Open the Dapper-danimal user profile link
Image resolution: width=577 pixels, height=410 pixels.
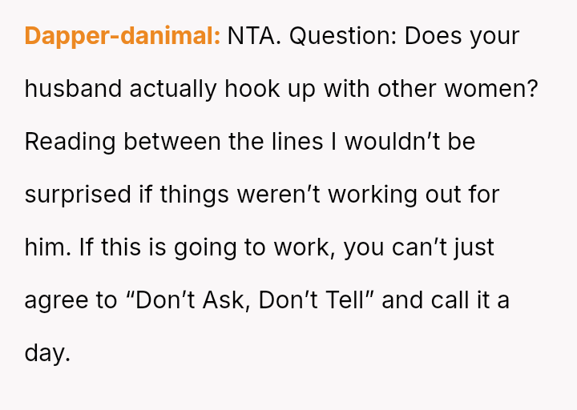tap(122, 36)
